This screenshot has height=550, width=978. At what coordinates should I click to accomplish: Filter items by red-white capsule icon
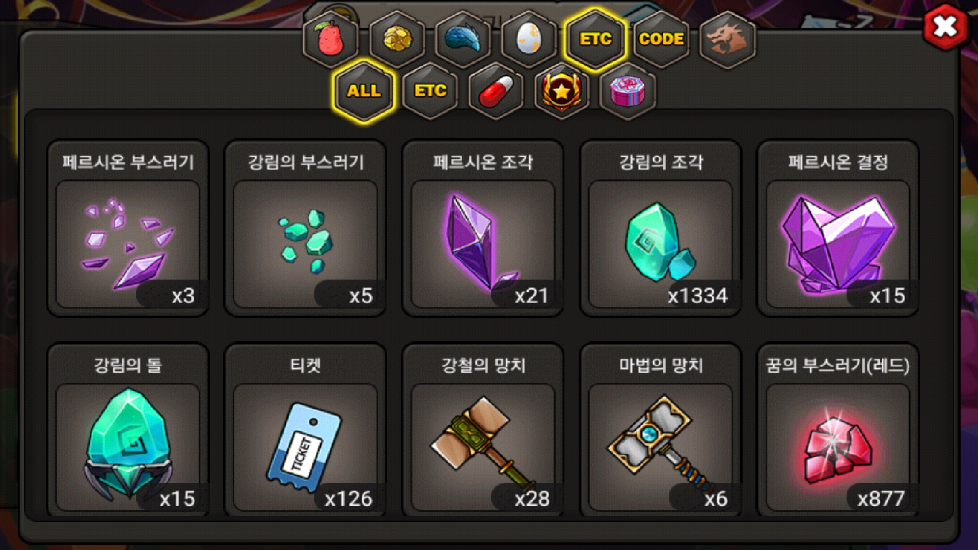pos(496,91)
